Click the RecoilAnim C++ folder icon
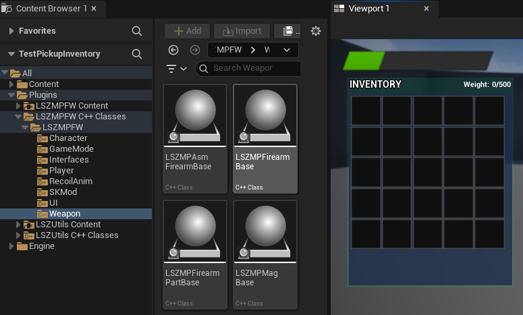Image resolution: width=523 pixels, height=315 pixels. (x=42, y=181)
